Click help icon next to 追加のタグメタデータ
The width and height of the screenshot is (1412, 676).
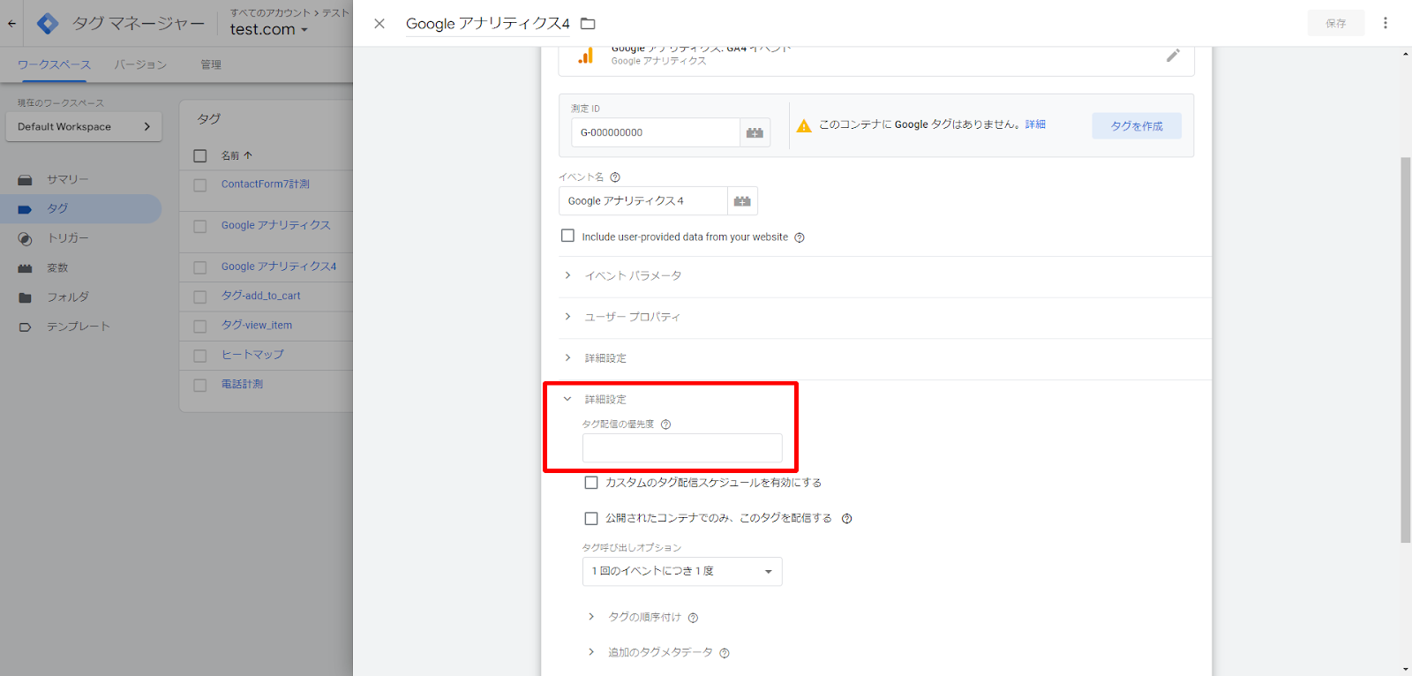click(x=725, y=653)
